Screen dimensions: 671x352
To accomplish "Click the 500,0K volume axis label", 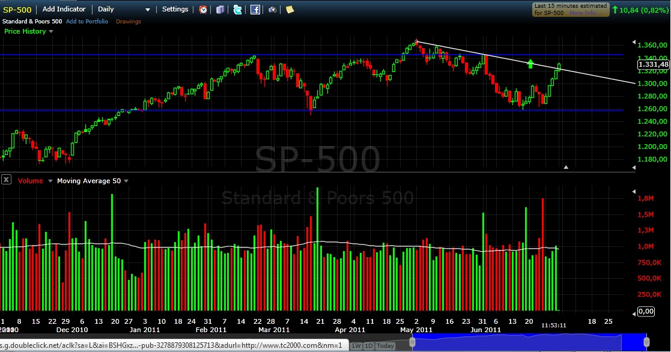I will pos(649,279).
